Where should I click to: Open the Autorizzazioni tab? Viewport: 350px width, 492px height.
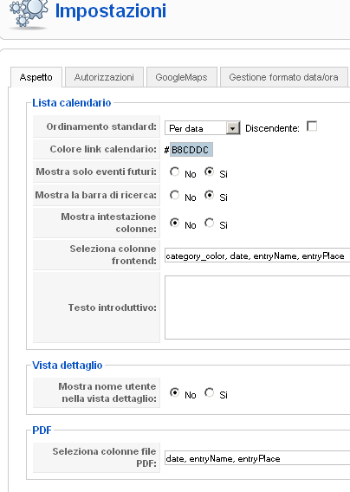[x=104, y=77]
